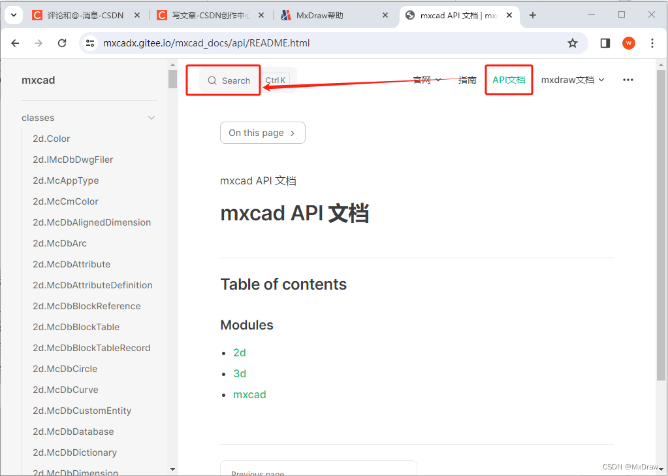Click the sidebar scrollbar thumb
Image resolution: width=668 pixels, height=476 pixels.
tap(172, 79)
